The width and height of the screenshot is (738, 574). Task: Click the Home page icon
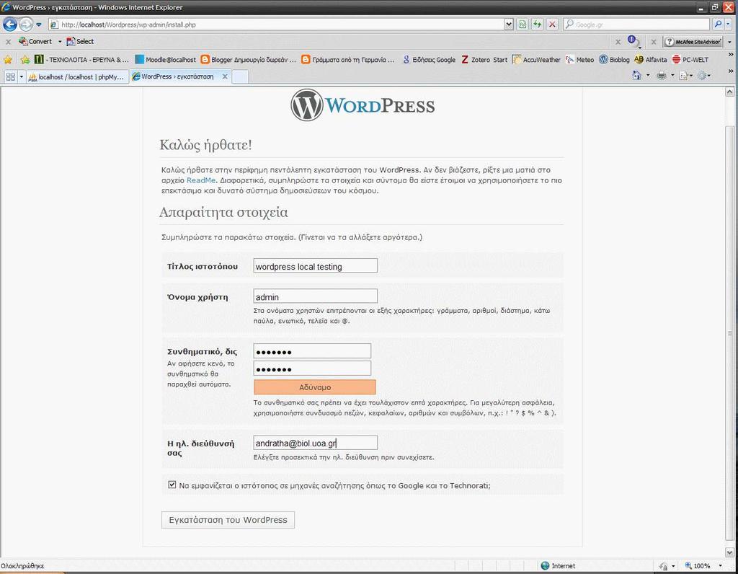click(636, 75)
